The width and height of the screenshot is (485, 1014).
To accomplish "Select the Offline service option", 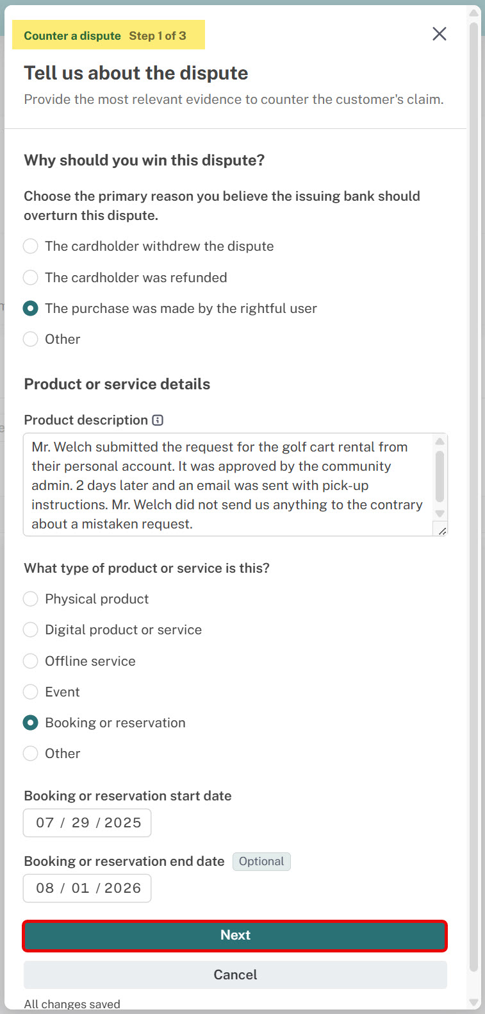I will click(79, 661).
